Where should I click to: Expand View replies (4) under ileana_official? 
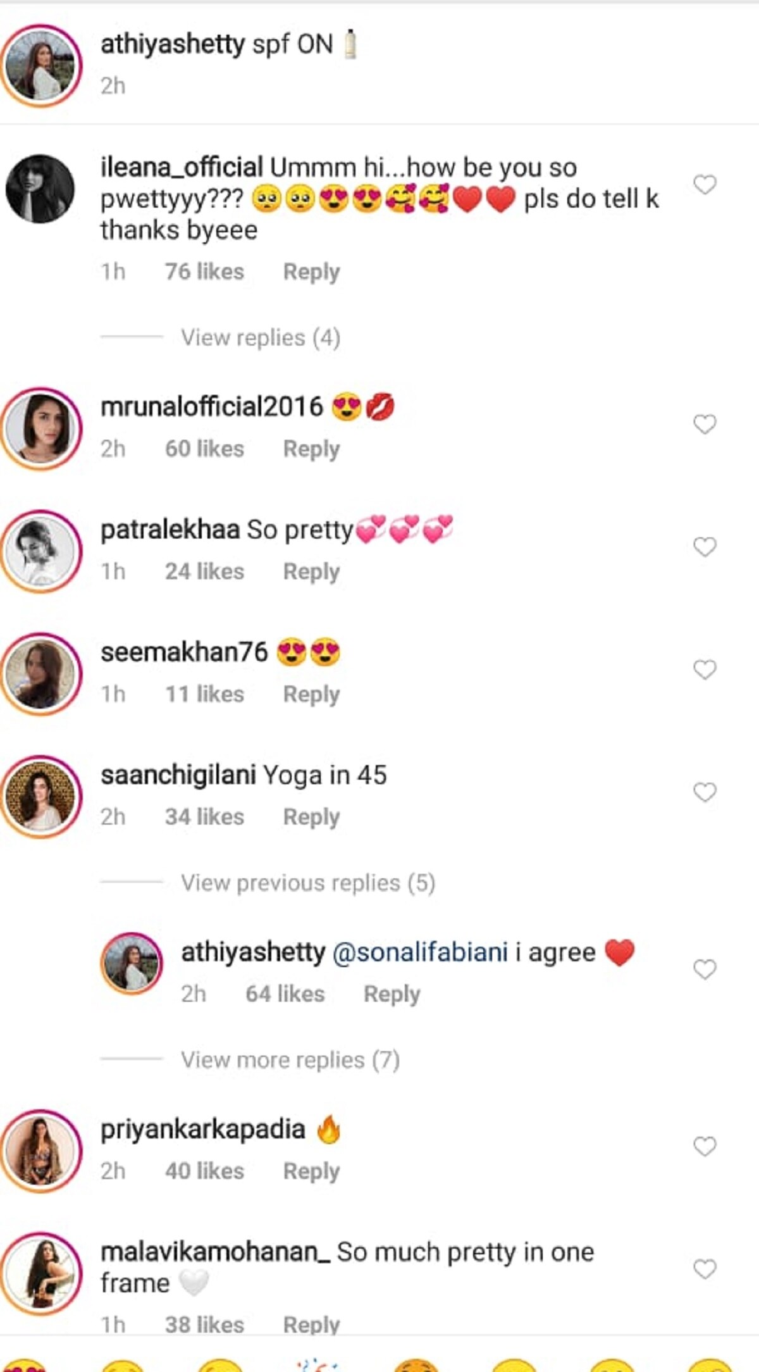pos(261,337)
